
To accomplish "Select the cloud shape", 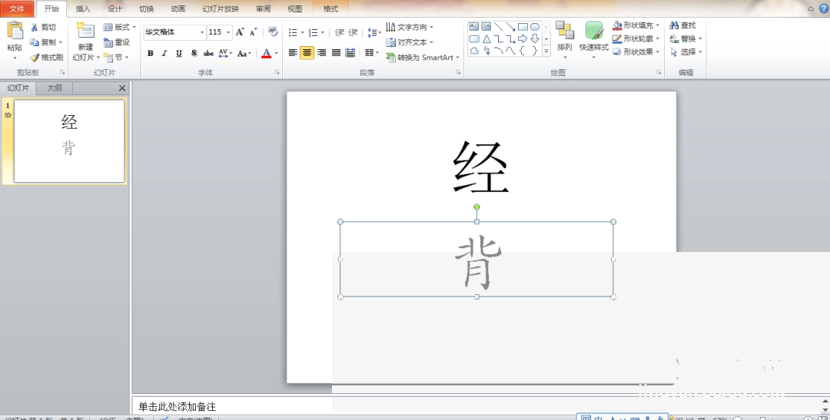I will coord(473,51).
